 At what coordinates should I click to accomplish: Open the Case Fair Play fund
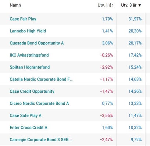[23, 19]
